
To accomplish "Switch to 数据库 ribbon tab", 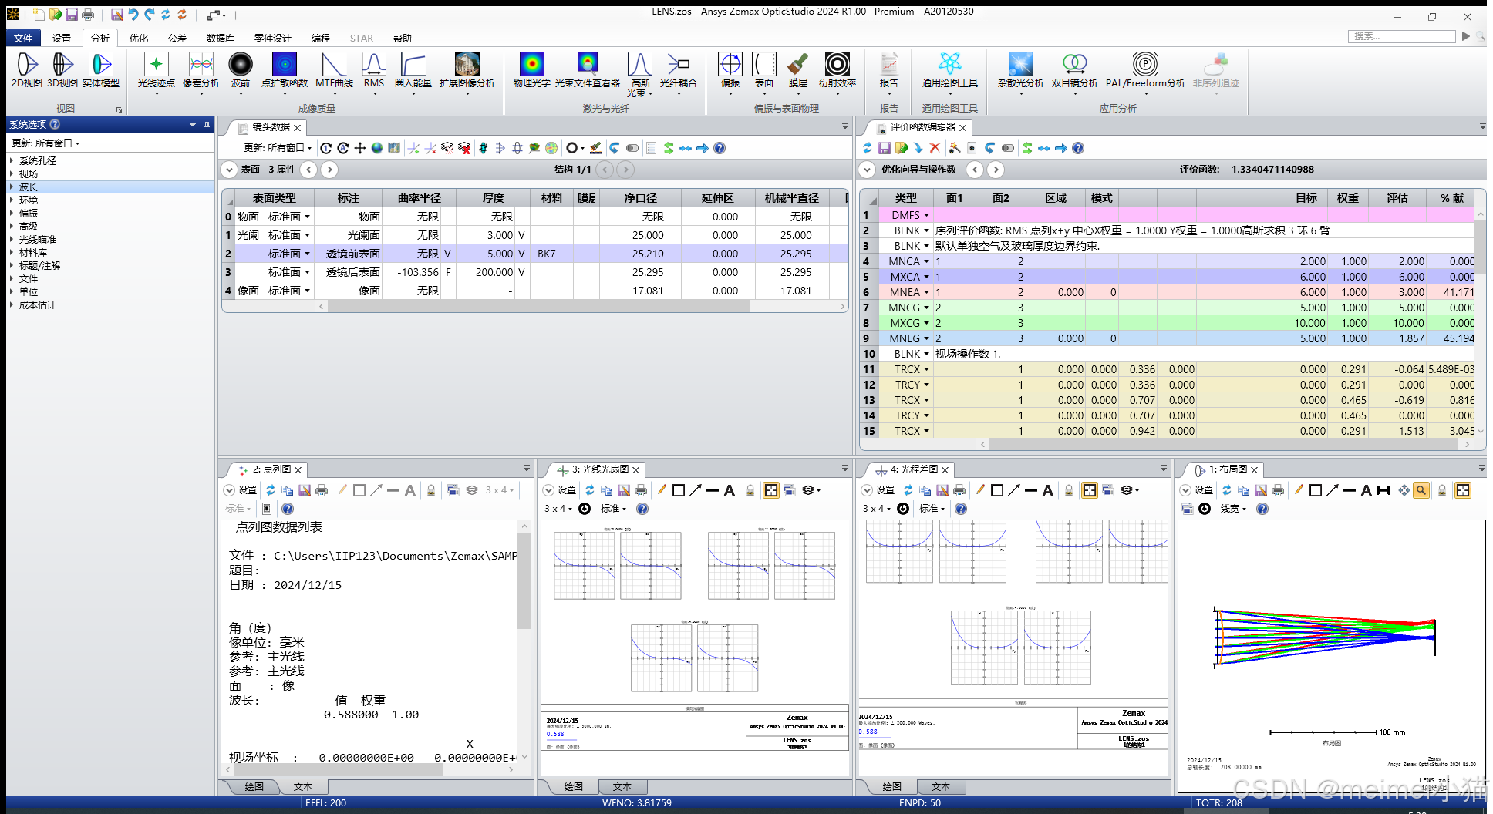I will click(x=221, y=38).
